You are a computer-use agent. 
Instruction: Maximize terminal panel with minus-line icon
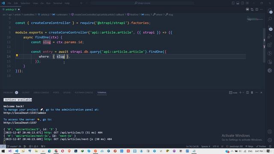[x=256, y=92]
